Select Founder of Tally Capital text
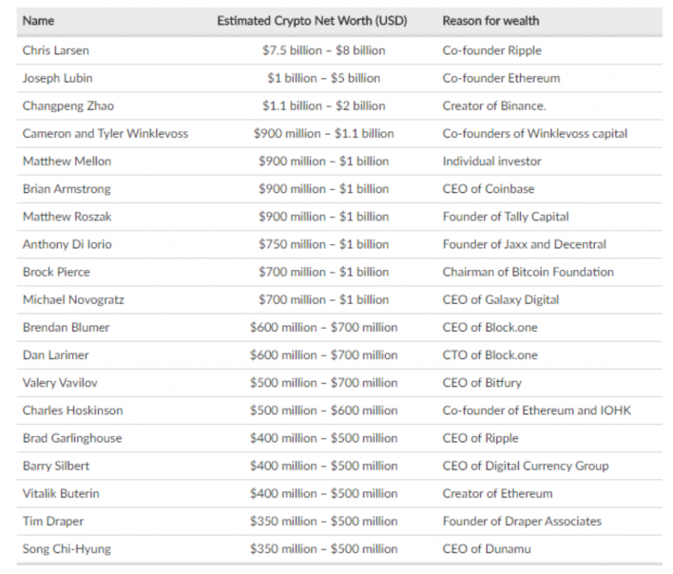673x574 pixels. click(506, 217)
